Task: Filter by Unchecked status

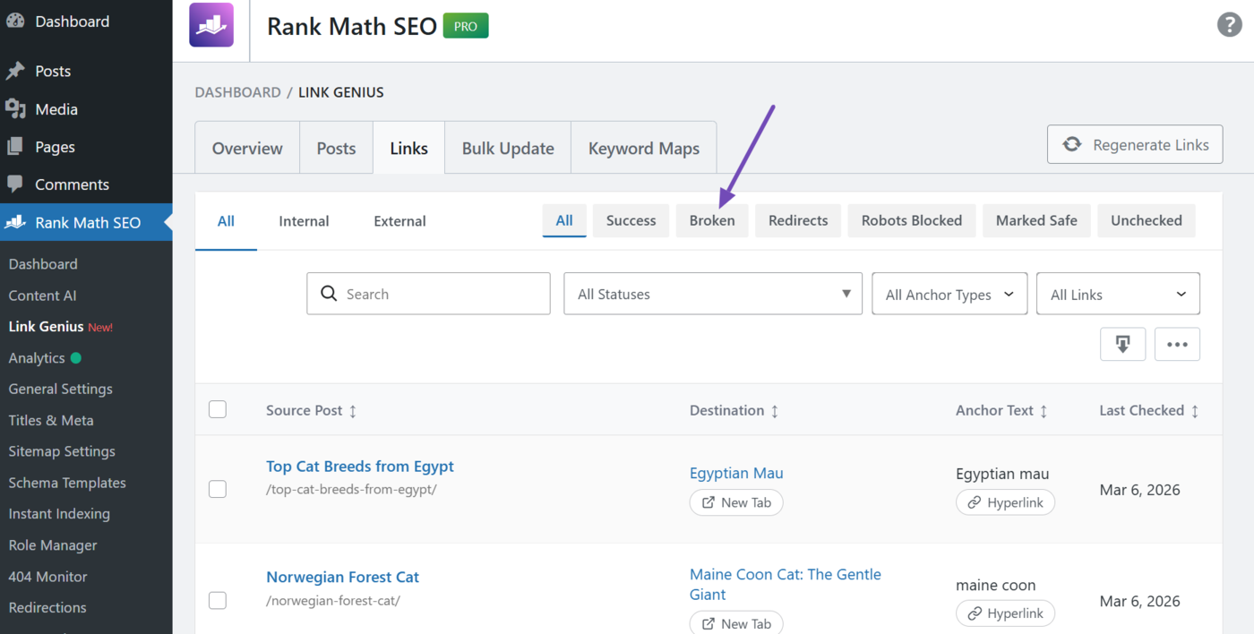Action: pyautogui.click(x=1147, y=220)
